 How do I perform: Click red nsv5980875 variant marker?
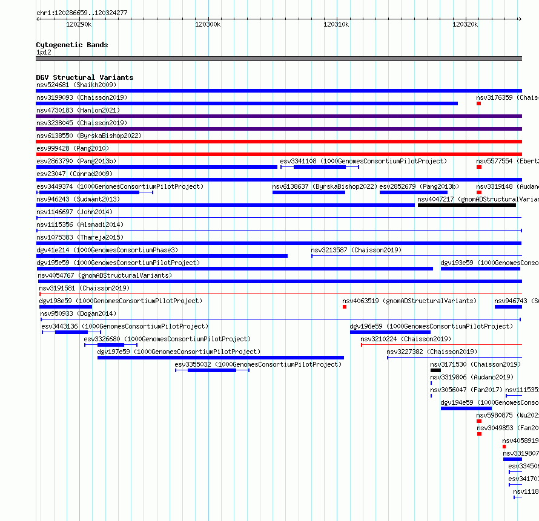pos(479,421)
